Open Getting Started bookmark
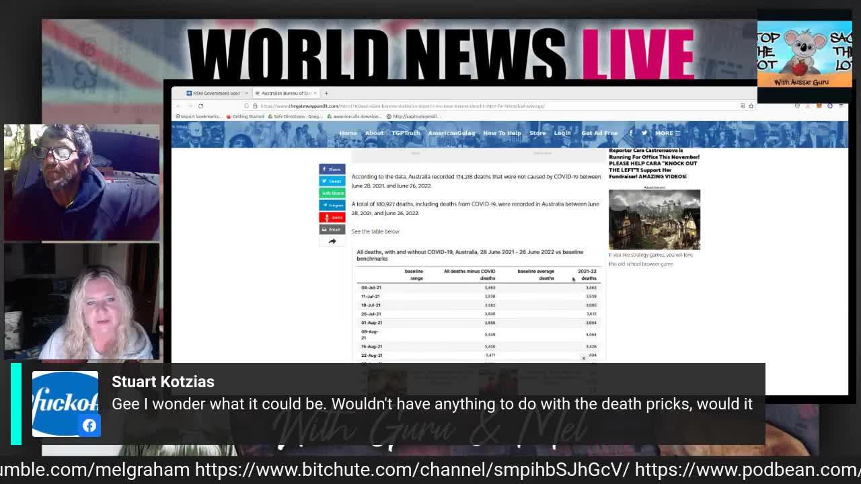The image size is (861, 484). (246, 116)
